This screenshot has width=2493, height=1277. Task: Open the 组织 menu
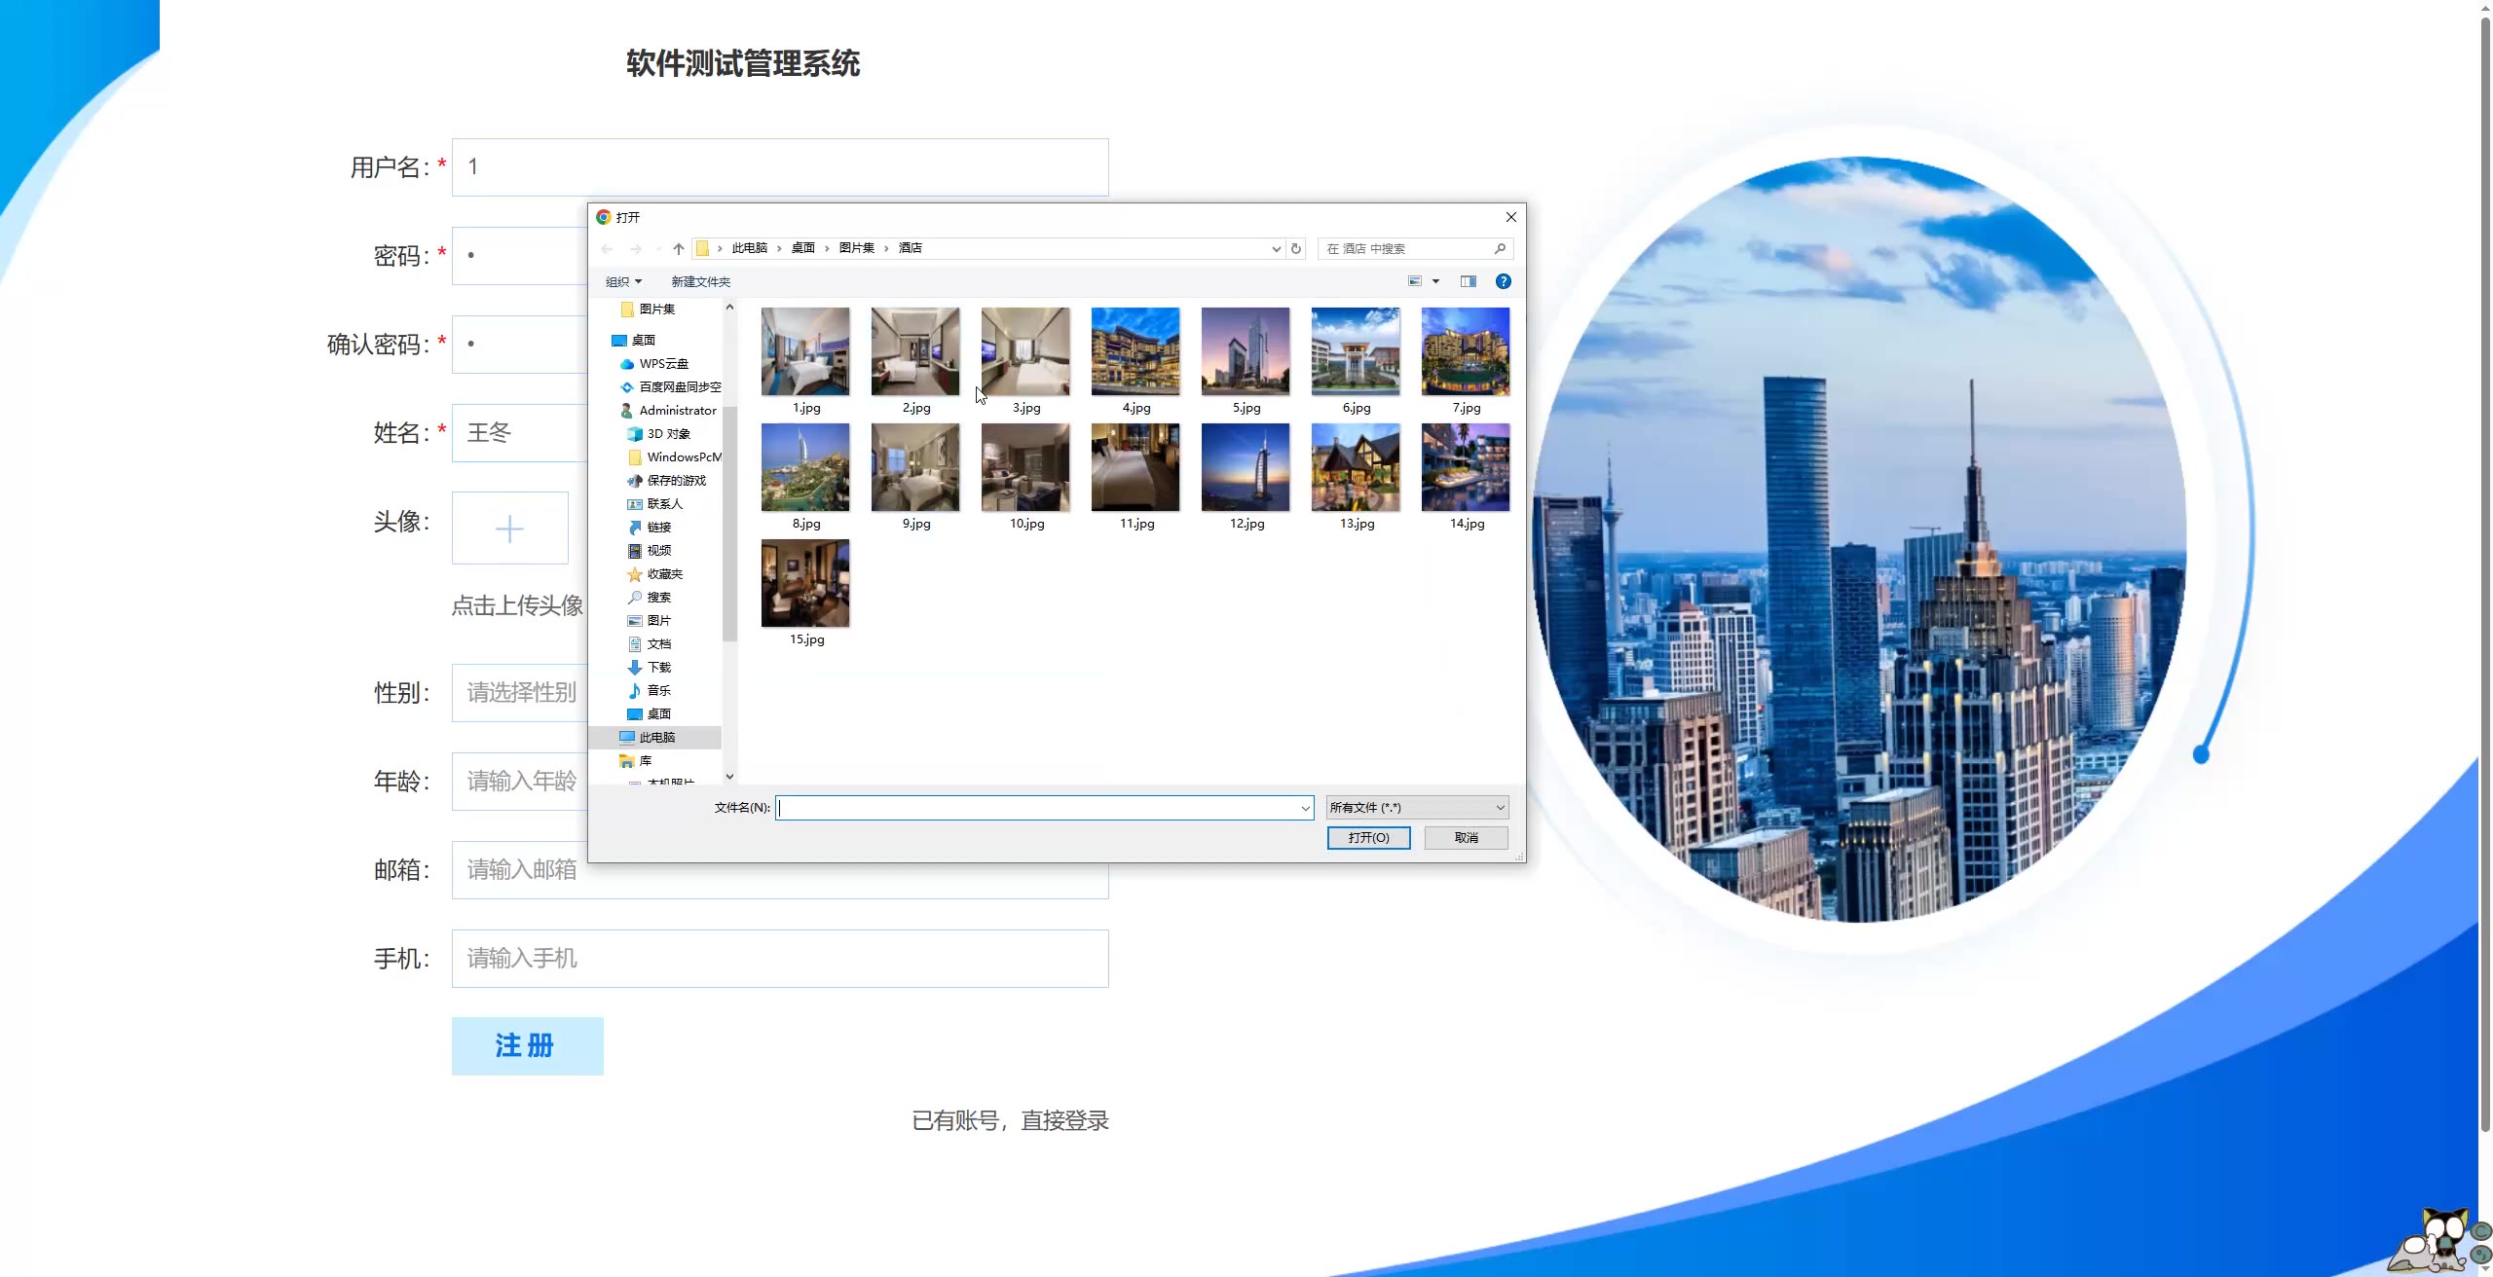coord(623,282)
